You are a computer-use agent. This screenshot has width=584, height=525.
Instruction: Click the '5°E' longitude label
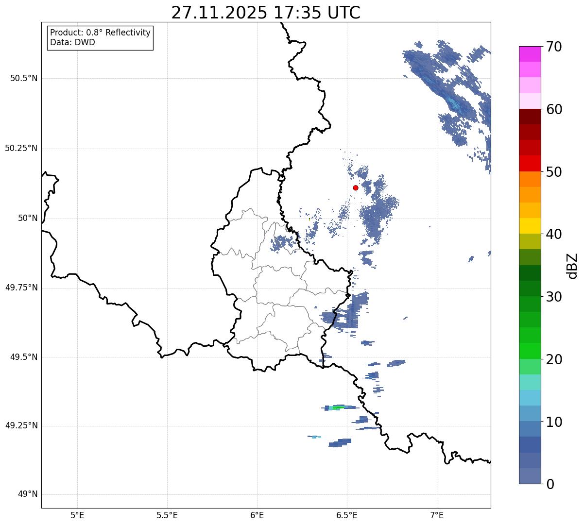click(x=77, y=515)
